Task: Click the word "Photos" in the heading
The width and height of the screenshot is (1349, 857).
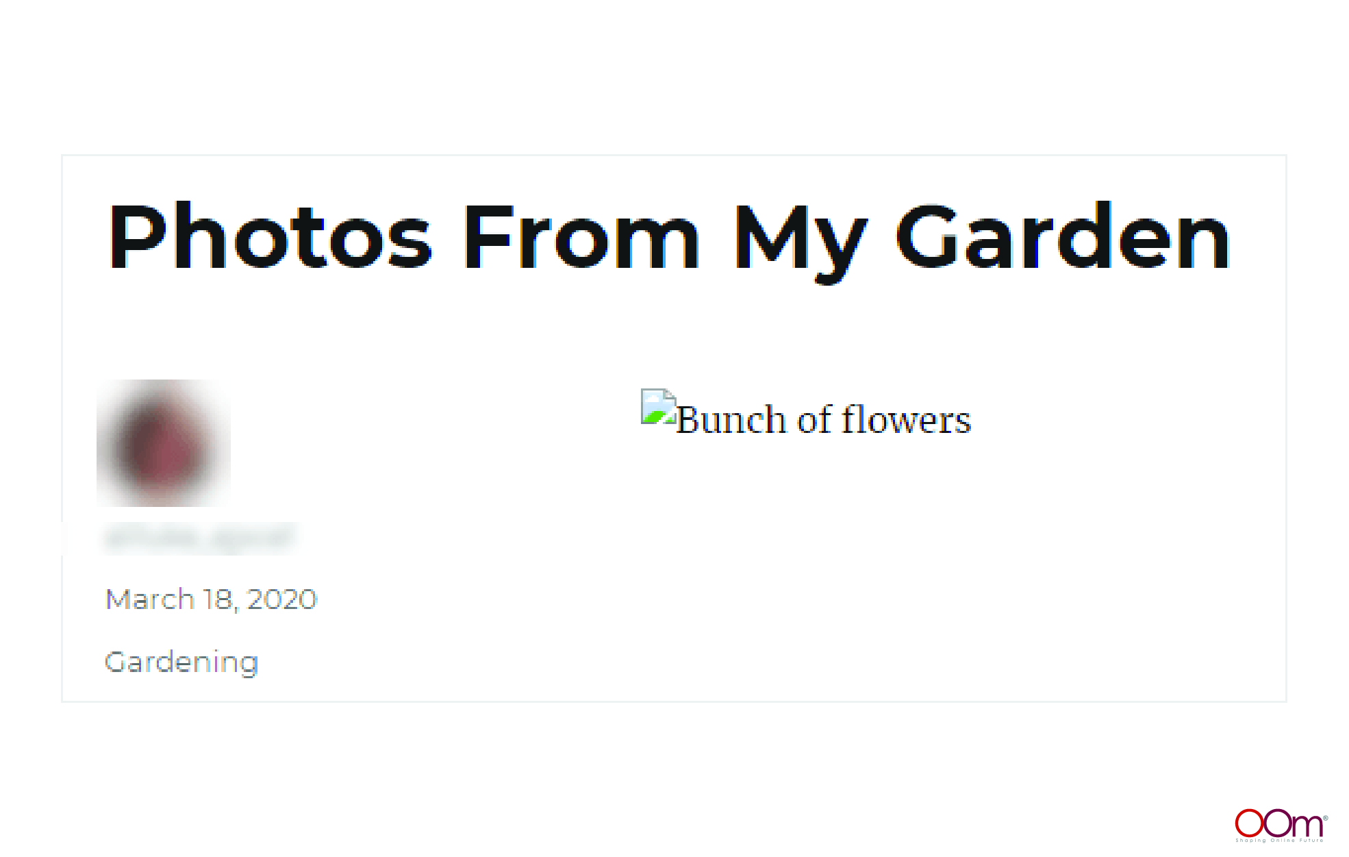Action: [x=270, y=237]
